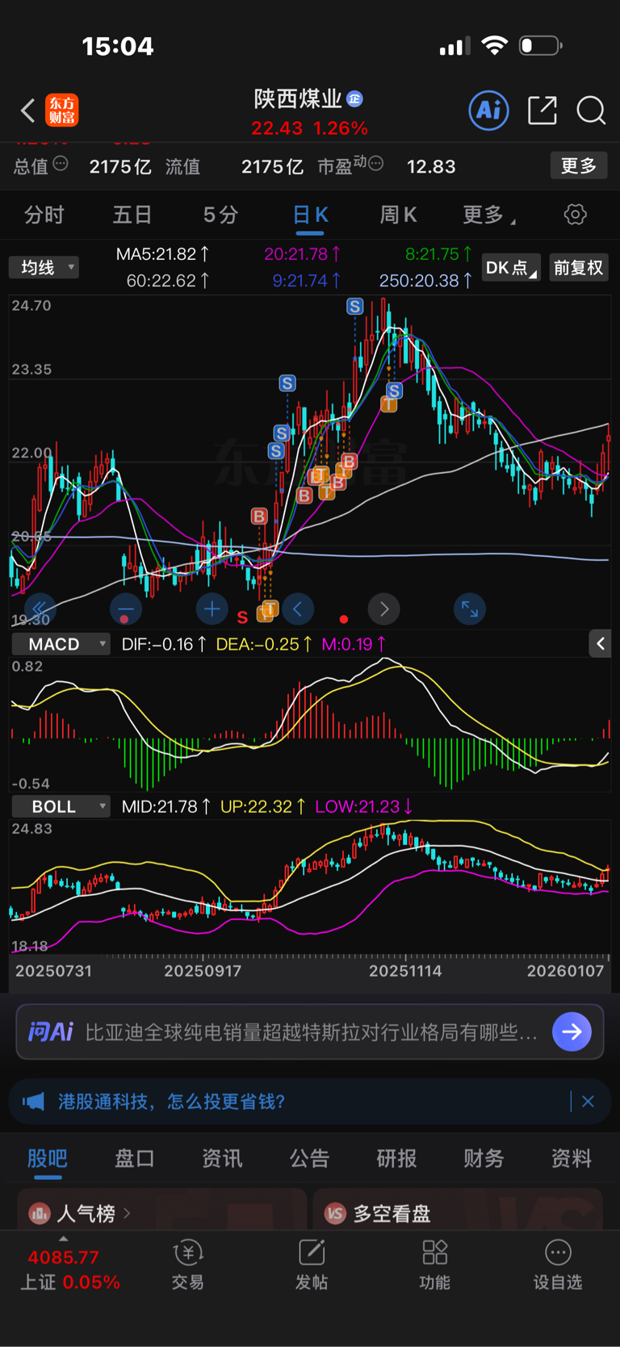Open the BOLL indicator dropdown

click(61, 806)
